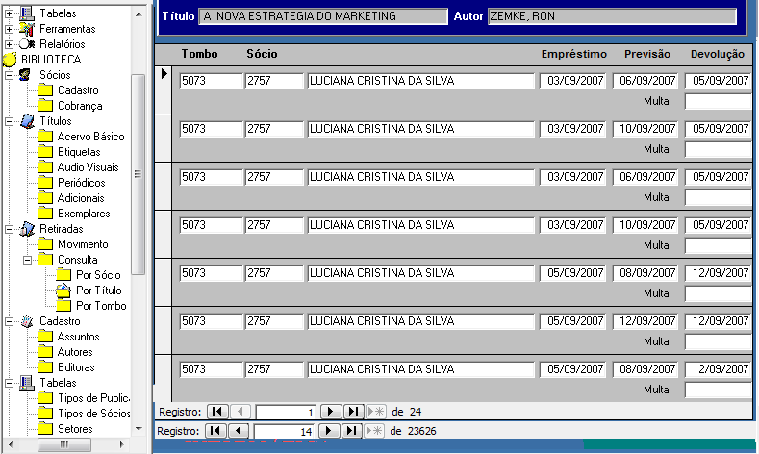Open the Cadastro folder under Sócios

pyautogui.click(x=68, y=90)
